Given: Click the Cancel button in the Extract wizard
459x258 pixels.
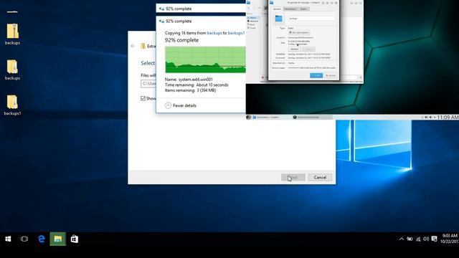Looking at the screenshot, I should 320,177.
